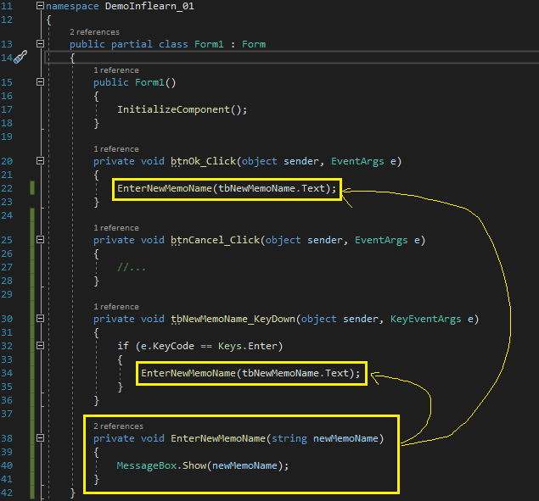The height and width of the screenshot is (501, 539).
Task: Open the '1 reference' CodeLens above btnCancel_Click
Action: pos(116,228)
